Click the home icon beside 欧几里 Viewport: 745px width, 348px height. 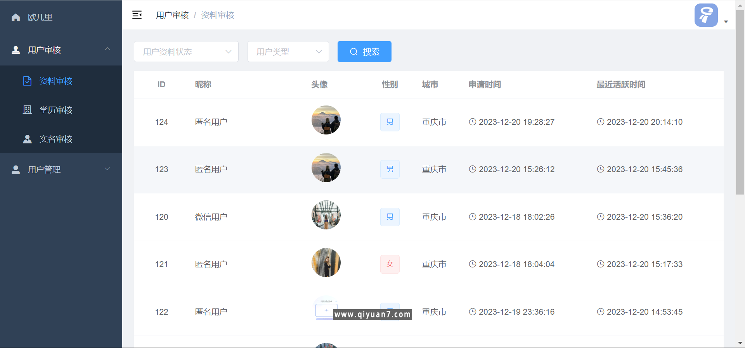pos(16,17)
